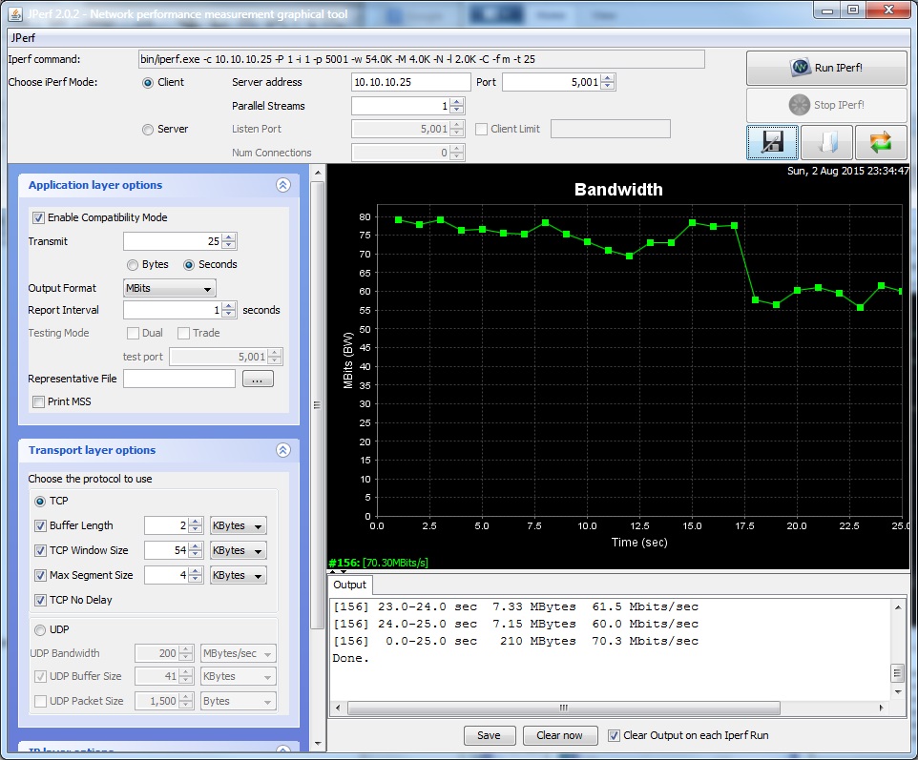The height and width of the screenshot is (760, 918).
Task: Click the Iperf command text field
Action: [x=422, y=59]
